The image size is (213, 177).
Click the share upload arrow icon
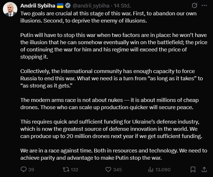tap(204, 169)
